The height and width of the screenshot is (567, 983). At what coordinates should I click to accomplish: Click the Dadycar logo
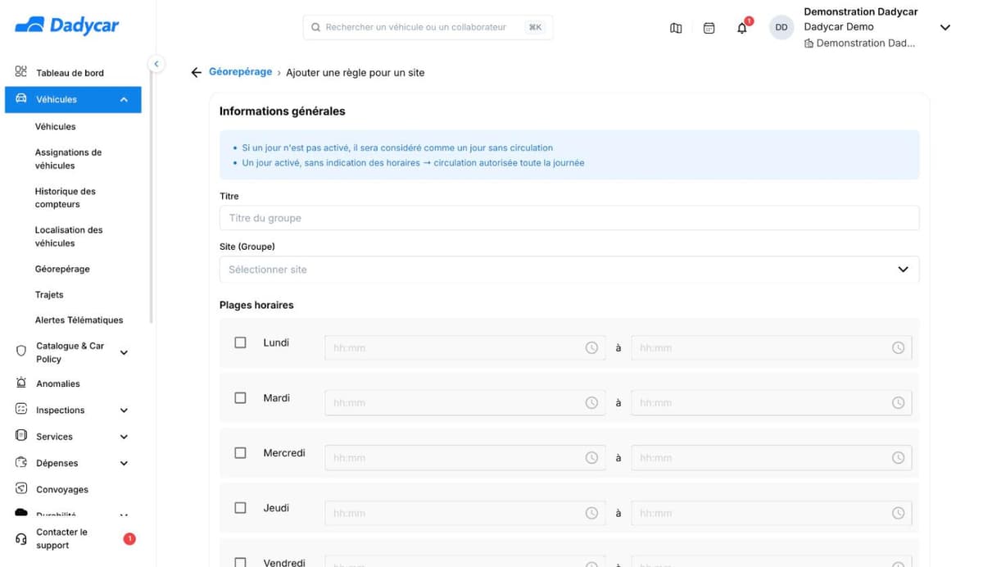pyautogui.click(x=66, y=26)
